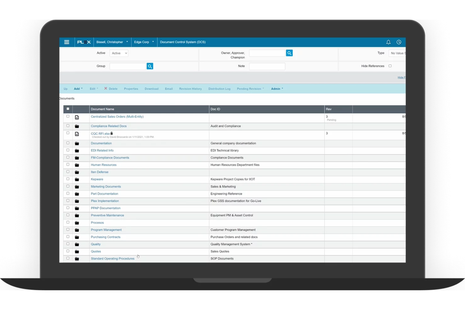Image resolution: width=465 pixels, height=310 pixels.
Task: Open the hamburger navigation menu
Action: 67,42
